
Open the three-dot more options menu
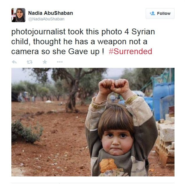coord(60,62)
